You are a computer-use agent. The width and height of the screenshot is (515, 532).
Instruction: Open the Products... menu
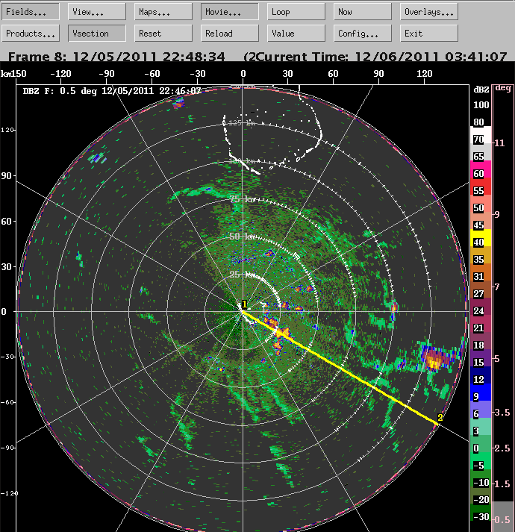[31, 34]
